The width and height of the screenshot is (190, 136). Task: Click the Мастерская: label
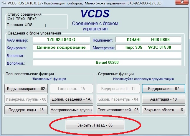104,48
